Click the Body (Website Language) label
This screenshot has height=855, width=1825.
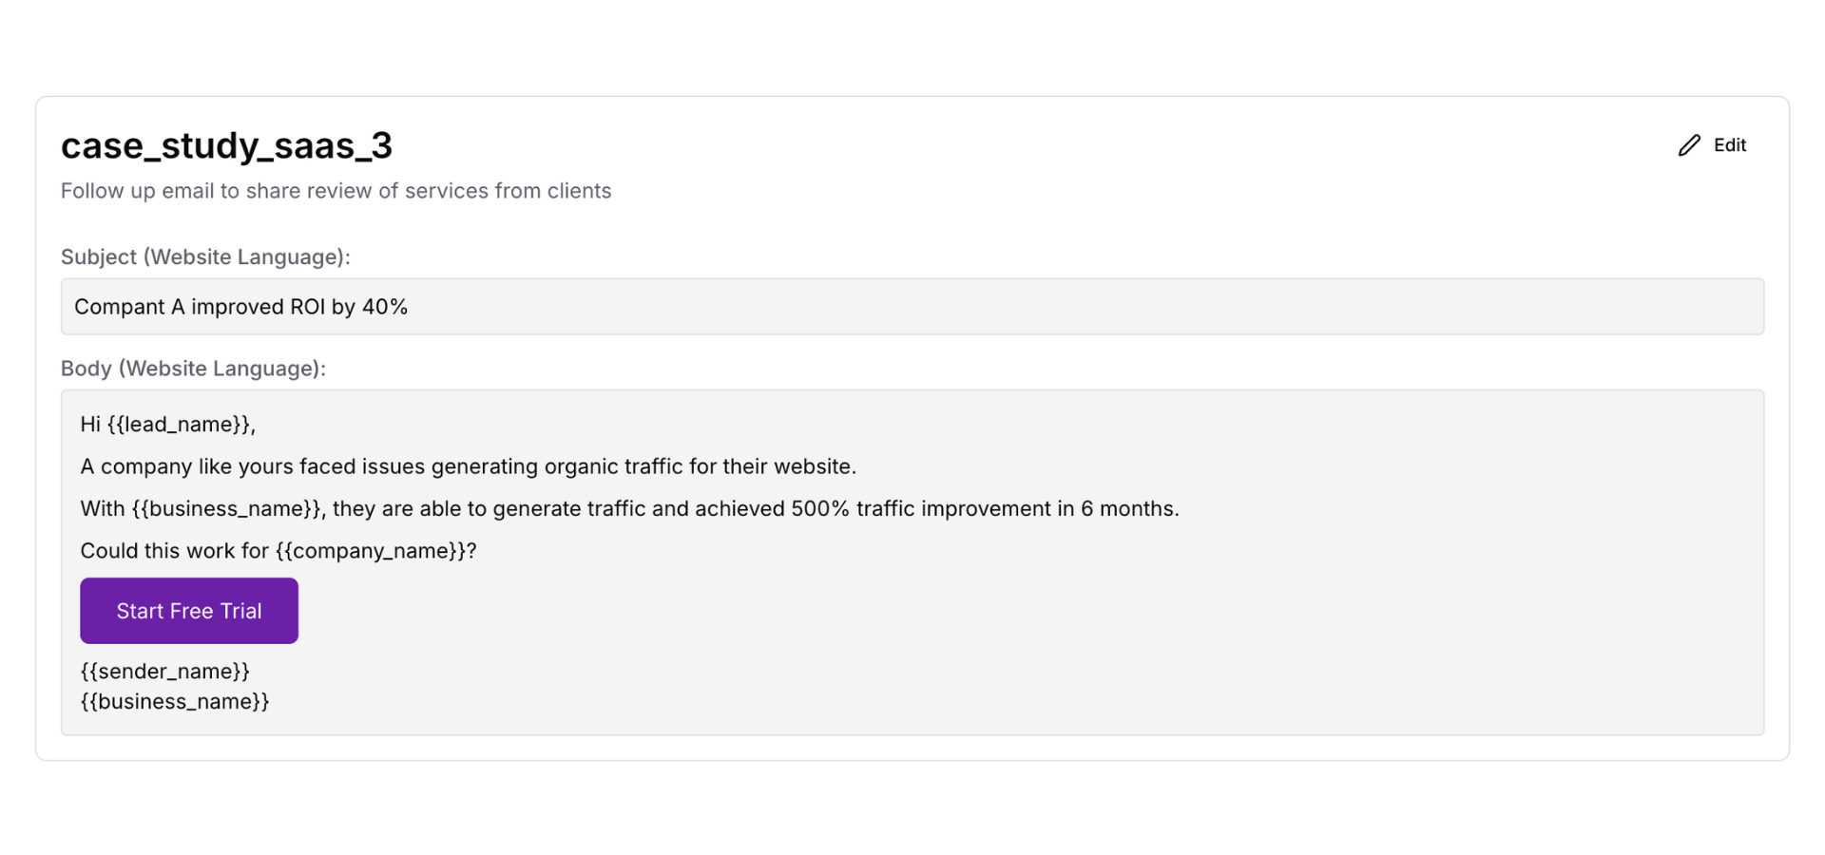coord(193,368)
